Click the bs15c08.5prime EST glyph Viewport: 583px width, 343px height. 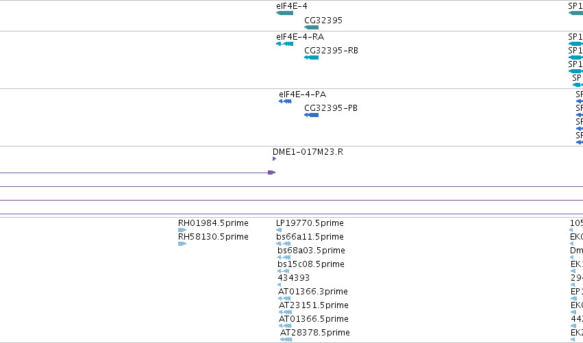coord(284,271)
